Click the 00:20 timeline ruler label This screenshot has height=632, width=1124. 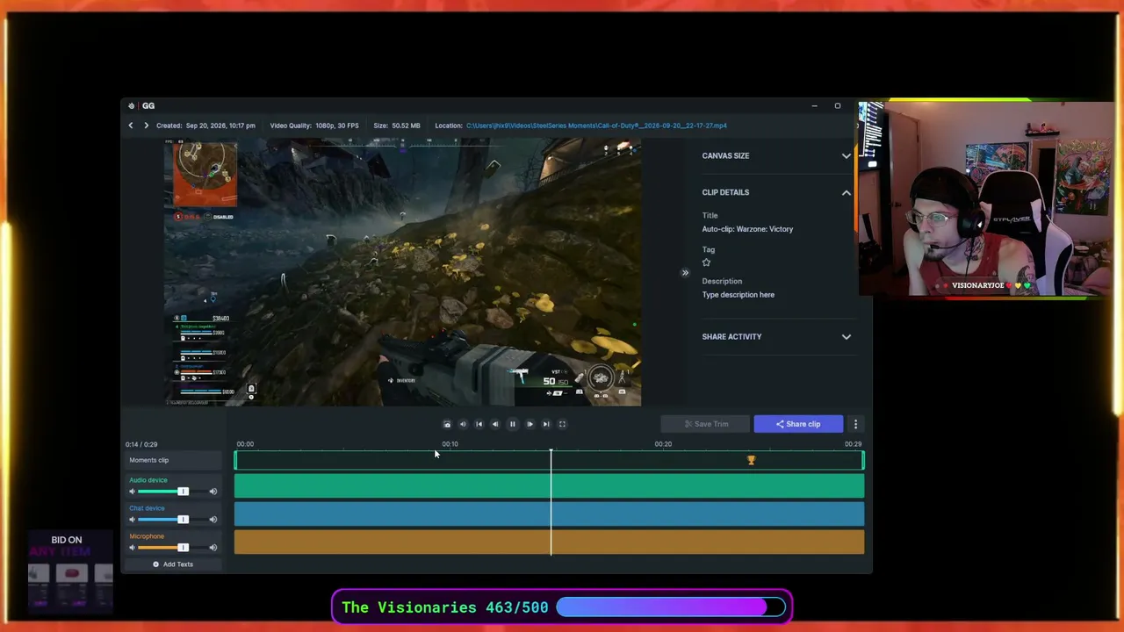[663, 444]
